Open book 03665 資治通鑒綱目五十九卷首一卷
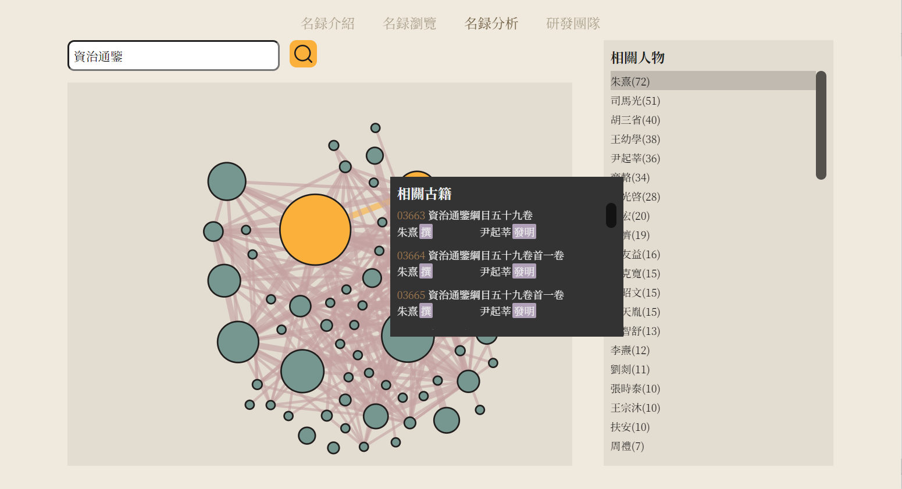 click(480, 295)
